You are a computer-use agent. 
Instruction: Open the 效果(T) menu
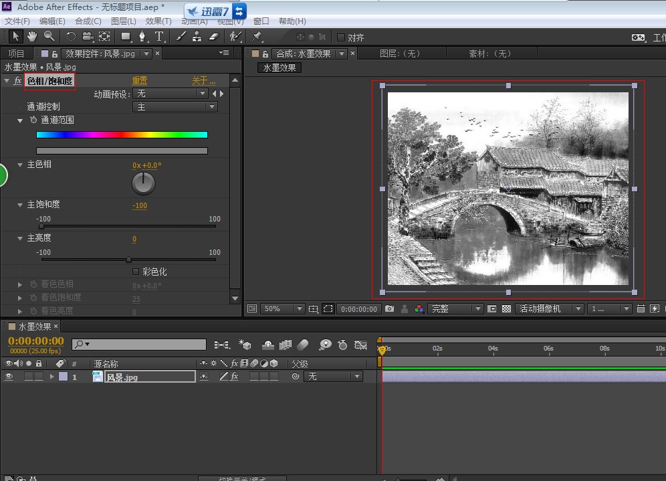pos(158,21)
